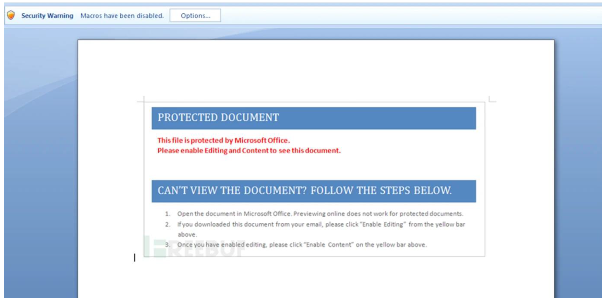The height and width of the screenshot is (303, 605).
Task: Click step 3 'Once you have enabled editing' text
Action: [x=302, y=245]
